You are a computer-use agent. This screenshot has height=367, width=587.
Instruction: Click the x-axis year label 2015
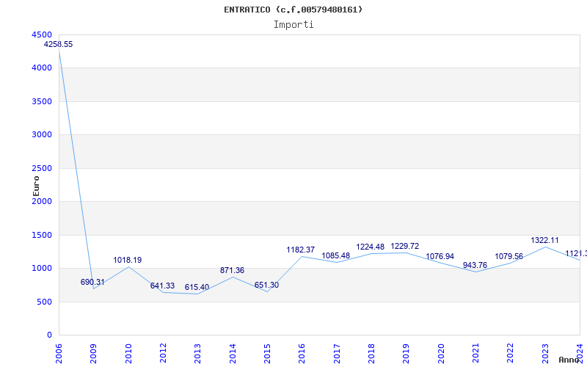click(x=267, y=354)
